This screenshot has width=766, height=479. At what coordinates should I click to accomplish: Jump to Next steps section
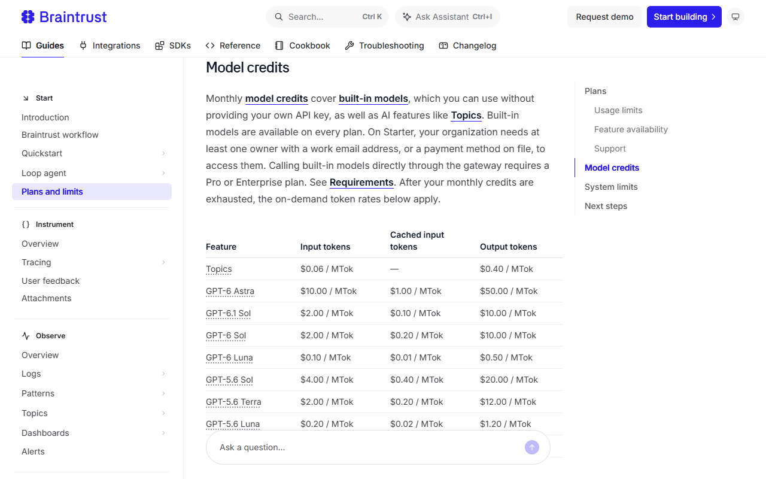click(x=606, y=206)
